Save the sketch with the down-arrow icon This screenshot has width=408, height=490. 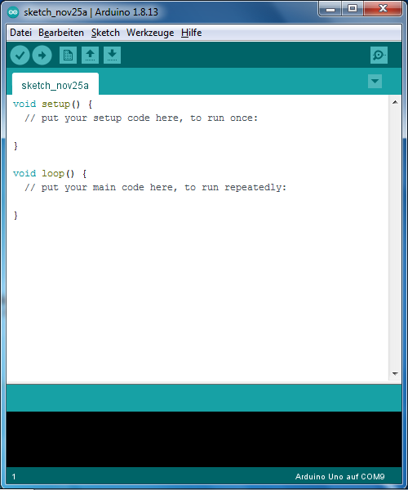(112, 56)
